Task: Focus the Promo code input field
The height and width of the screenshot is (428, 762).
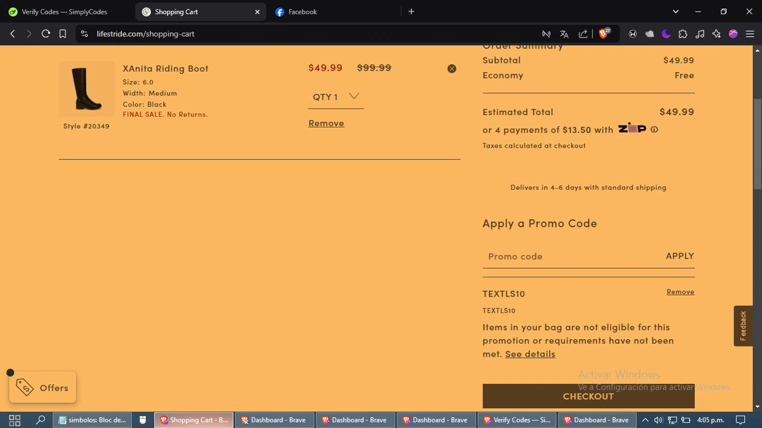Action: (x=571, y=256)
